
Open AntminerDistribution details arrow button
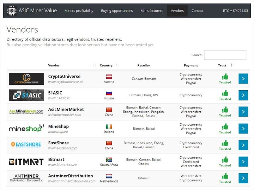click(243, 178)
